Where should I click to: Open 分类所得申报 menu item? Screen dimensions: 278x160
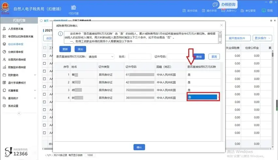pos(16,52)
